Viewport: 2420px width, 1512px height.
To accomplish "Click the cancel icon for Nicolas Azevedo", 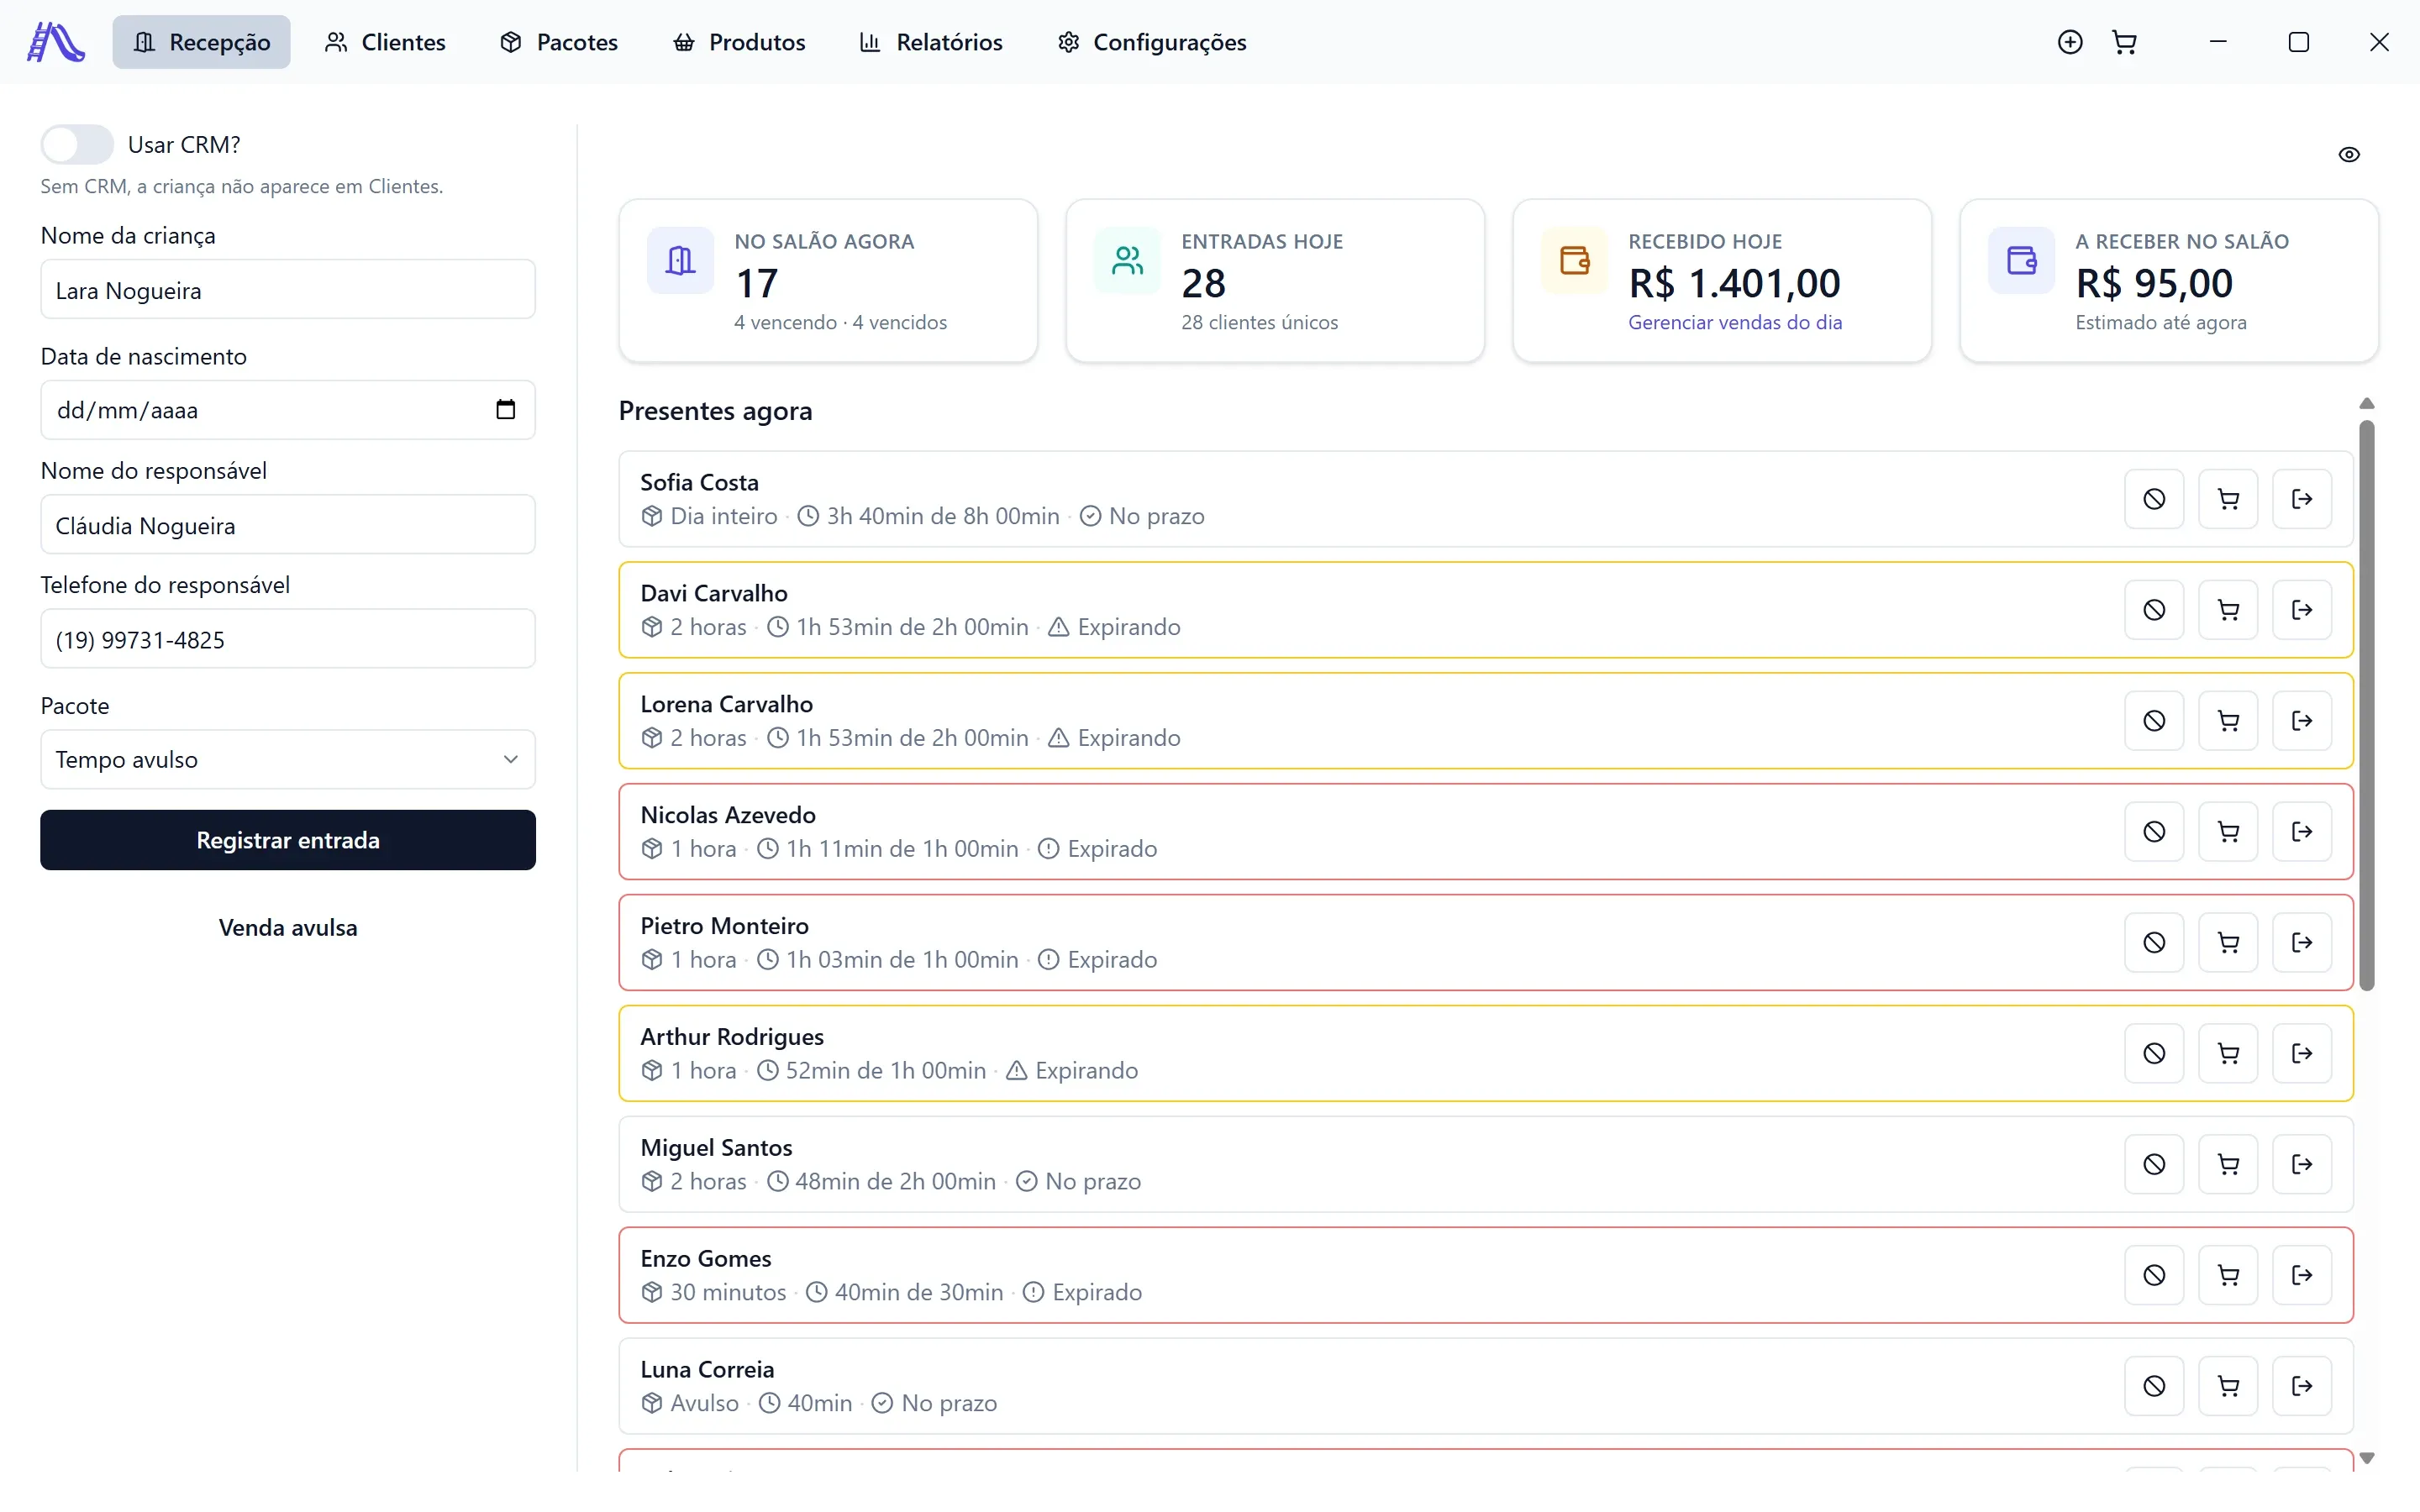I will click(x=2154, y=832).
